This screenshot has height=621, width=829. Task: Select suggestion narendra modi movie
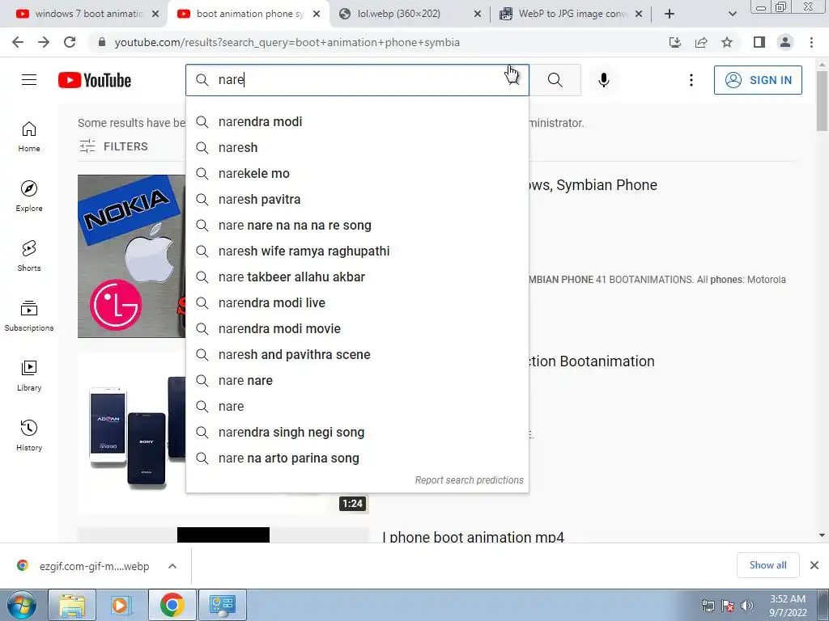[357, 328]
